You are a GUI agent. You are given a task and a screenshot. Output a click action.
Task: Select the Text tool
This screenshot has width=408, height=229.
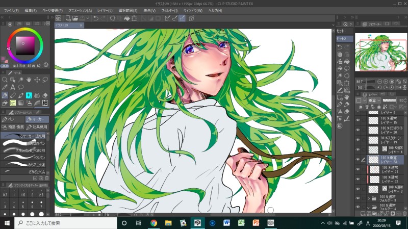12,87
